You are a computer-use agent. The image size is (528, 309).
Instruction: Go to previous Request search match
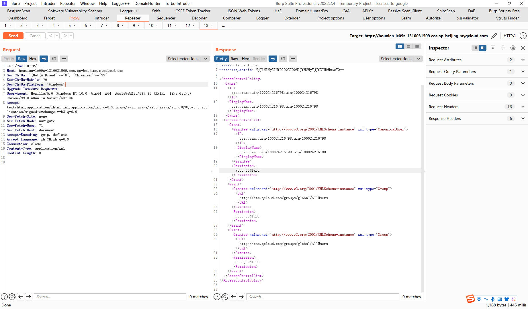[21, 297]
